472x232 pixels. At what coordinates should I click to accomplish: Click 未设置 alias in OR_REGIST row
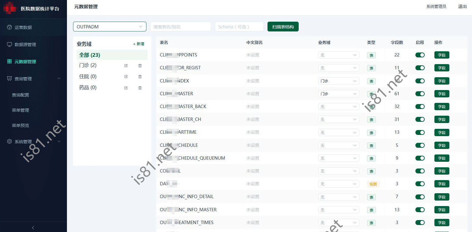[x=253, y=68]
